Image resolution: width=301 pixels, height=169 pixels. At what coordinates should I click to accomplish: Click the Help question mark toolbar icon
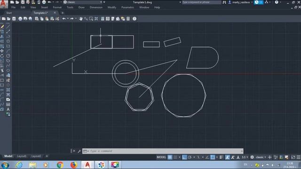pyautogui.click(x=135, y=19)
